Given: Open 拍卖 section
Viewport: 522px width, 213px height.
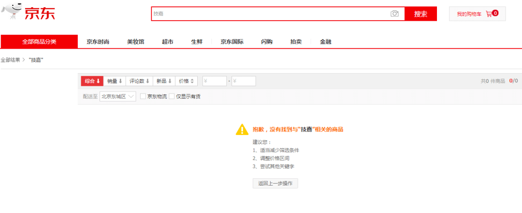Looking at the screenshot, I should pos(296,42).
